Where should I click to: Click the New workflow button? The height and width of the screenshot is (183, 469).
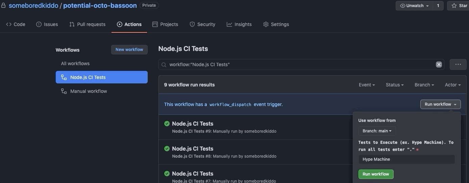(x=129, y=50)
